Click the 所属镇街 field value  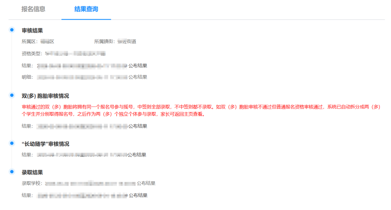pyautogui.click(x=127, y=42)
